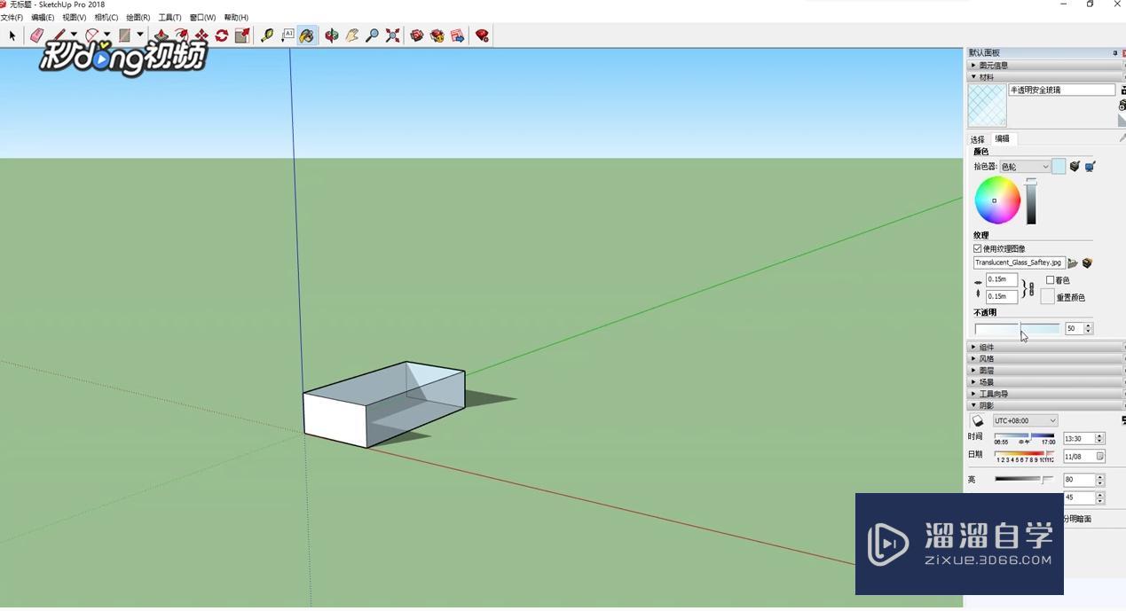Activate the Orbit camera tool

(332, 35)
